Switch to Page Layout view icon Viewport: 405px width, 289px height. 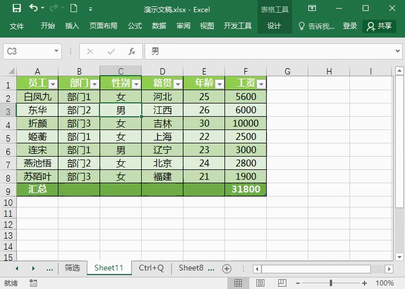click(260, 283)
